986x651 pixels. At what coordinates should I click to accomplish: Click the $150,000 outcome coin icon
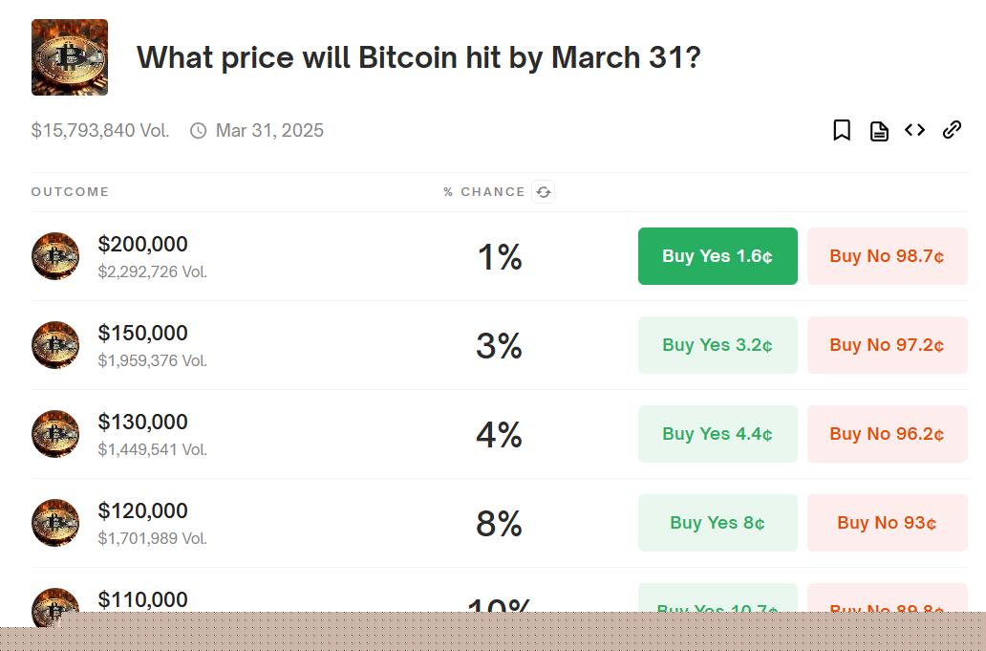coord(55,345)
